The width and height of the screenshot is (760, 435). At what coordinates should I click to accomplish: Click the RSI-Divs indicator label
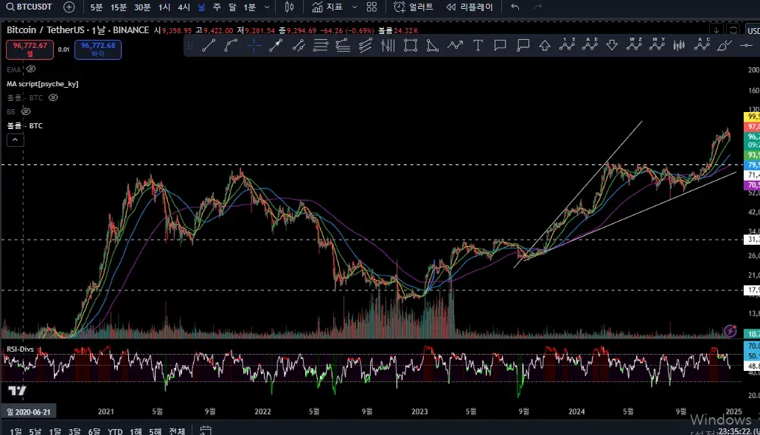coord(21,349)
